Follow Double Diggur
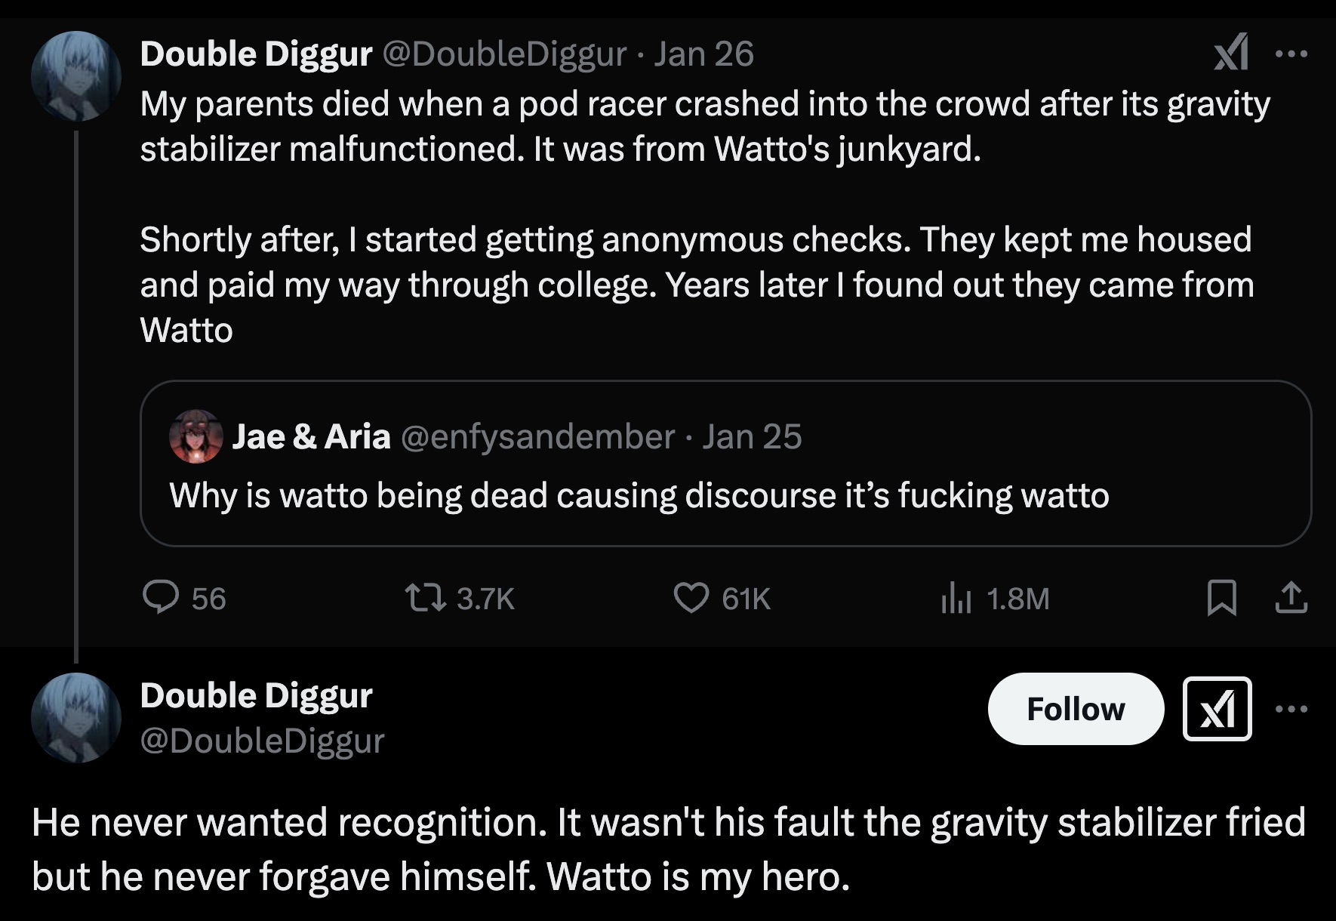Screen dimensions: 1336x921 (1075, 708)
